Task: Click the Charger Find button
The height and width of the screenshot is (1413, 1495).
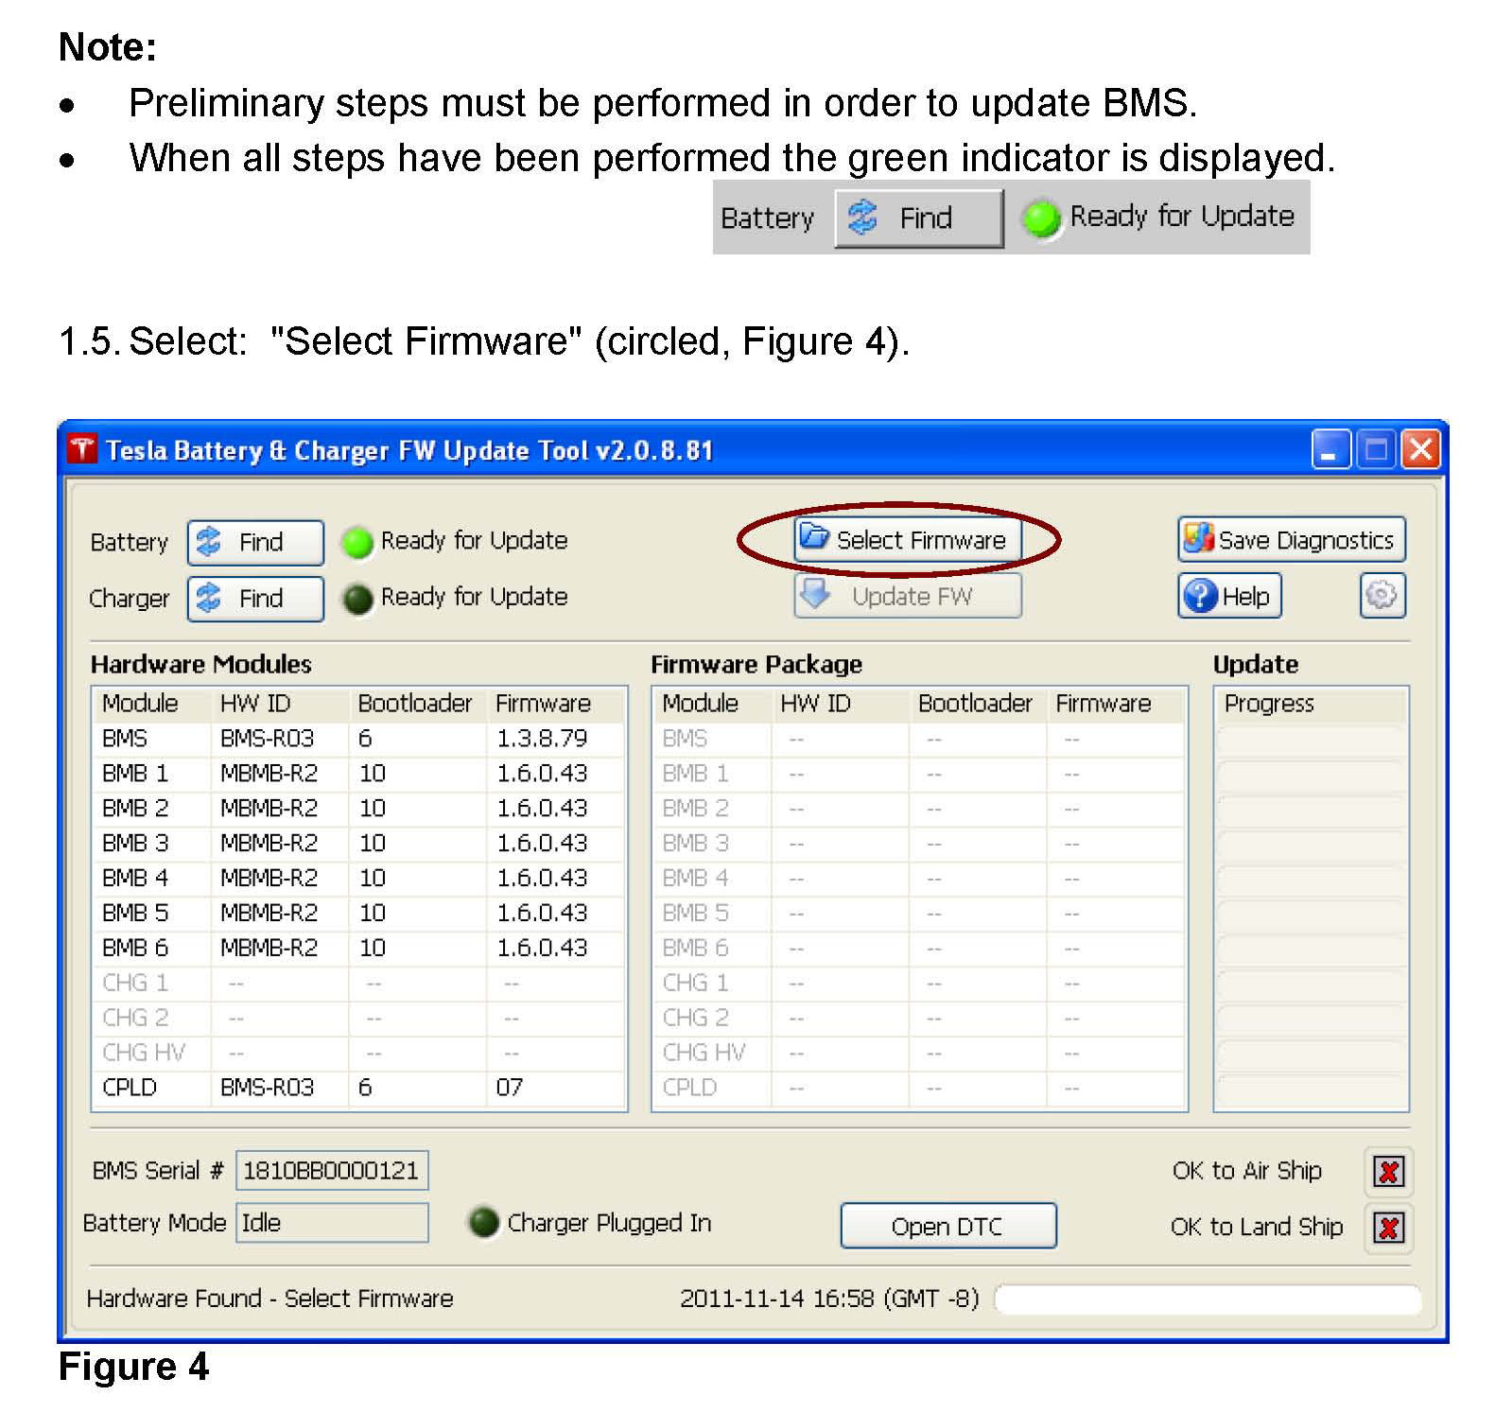Action: 255,598
